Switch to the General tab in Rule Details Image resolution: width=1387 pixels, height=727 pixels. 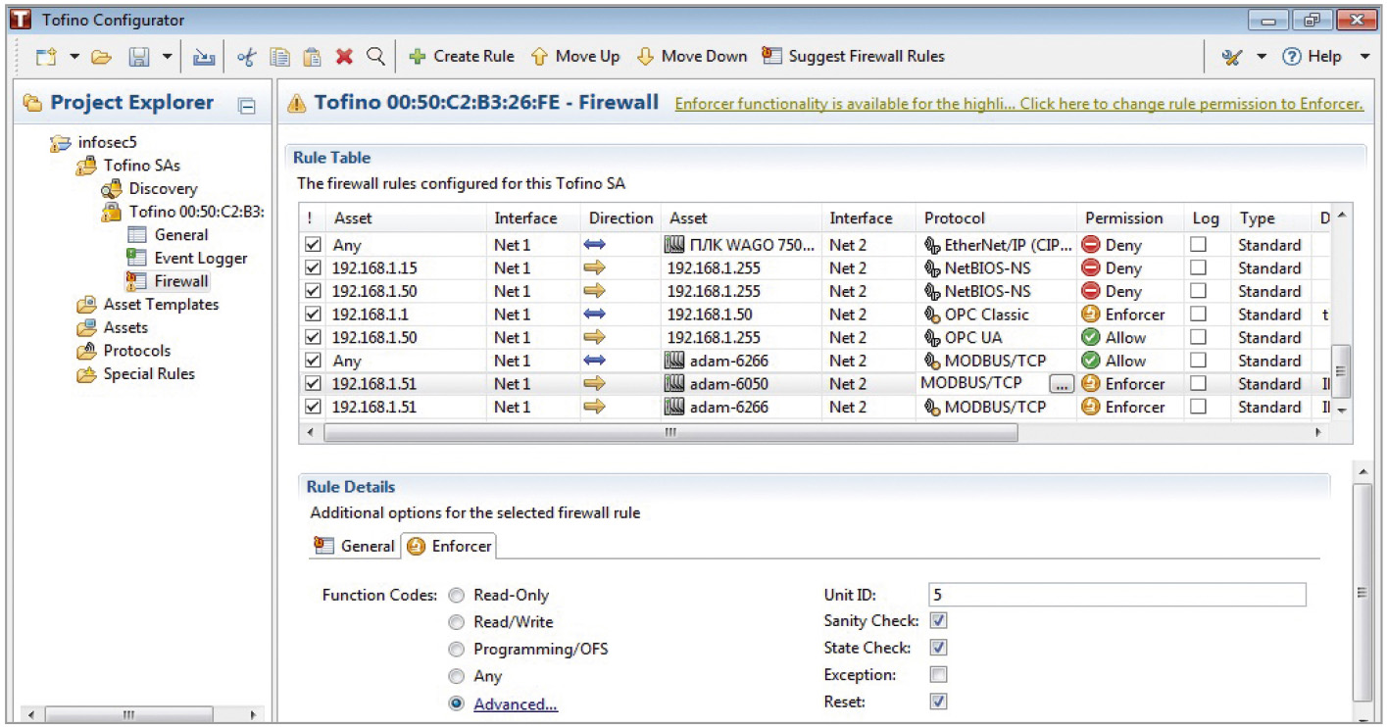click(354, 546)
